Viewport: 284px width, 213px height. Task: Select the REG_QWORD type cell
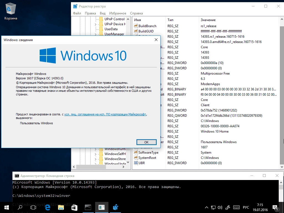tap(177, 116)
